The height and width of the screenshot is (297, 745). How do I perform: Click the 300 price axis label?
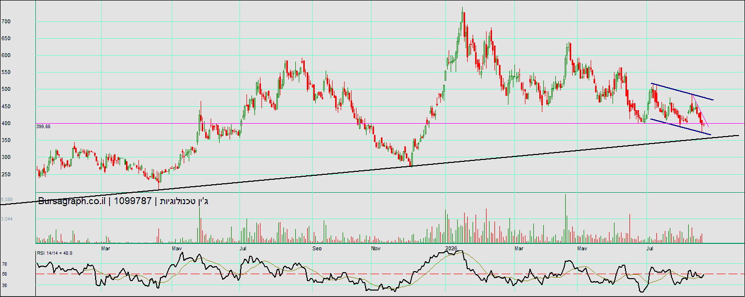click(x=6, y=157)
